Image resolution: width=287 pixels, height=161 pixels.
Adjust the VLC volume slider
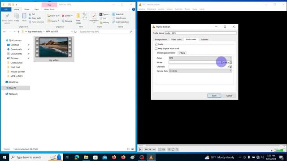(279, 150)
